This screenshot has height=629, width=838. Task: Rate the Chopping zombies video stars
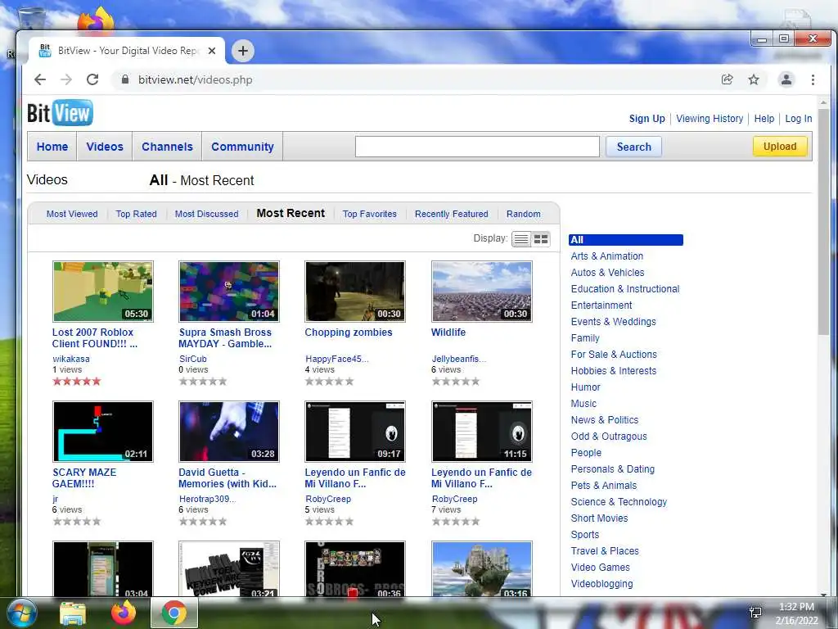pyautogui.click(x=329, y=382)
